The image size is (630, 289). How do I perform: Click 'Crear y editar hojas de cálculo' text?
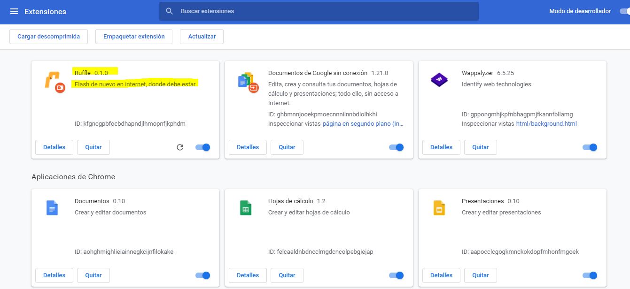[309, 213]
